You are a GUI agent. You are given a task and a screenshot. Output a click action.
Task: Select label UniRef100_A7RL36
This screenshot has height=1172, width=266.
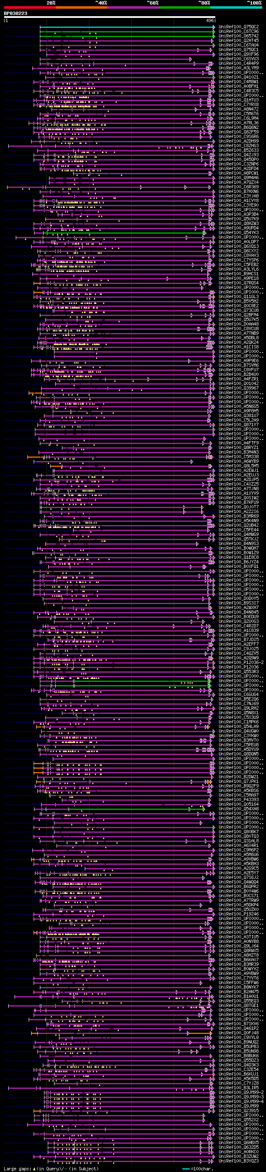(x=239, y=123)
